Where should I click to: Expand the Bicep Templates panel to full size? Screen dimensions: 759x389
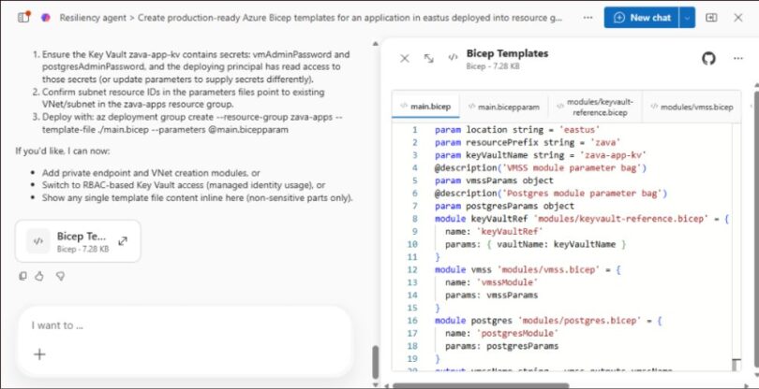click(x=428, y=59)
